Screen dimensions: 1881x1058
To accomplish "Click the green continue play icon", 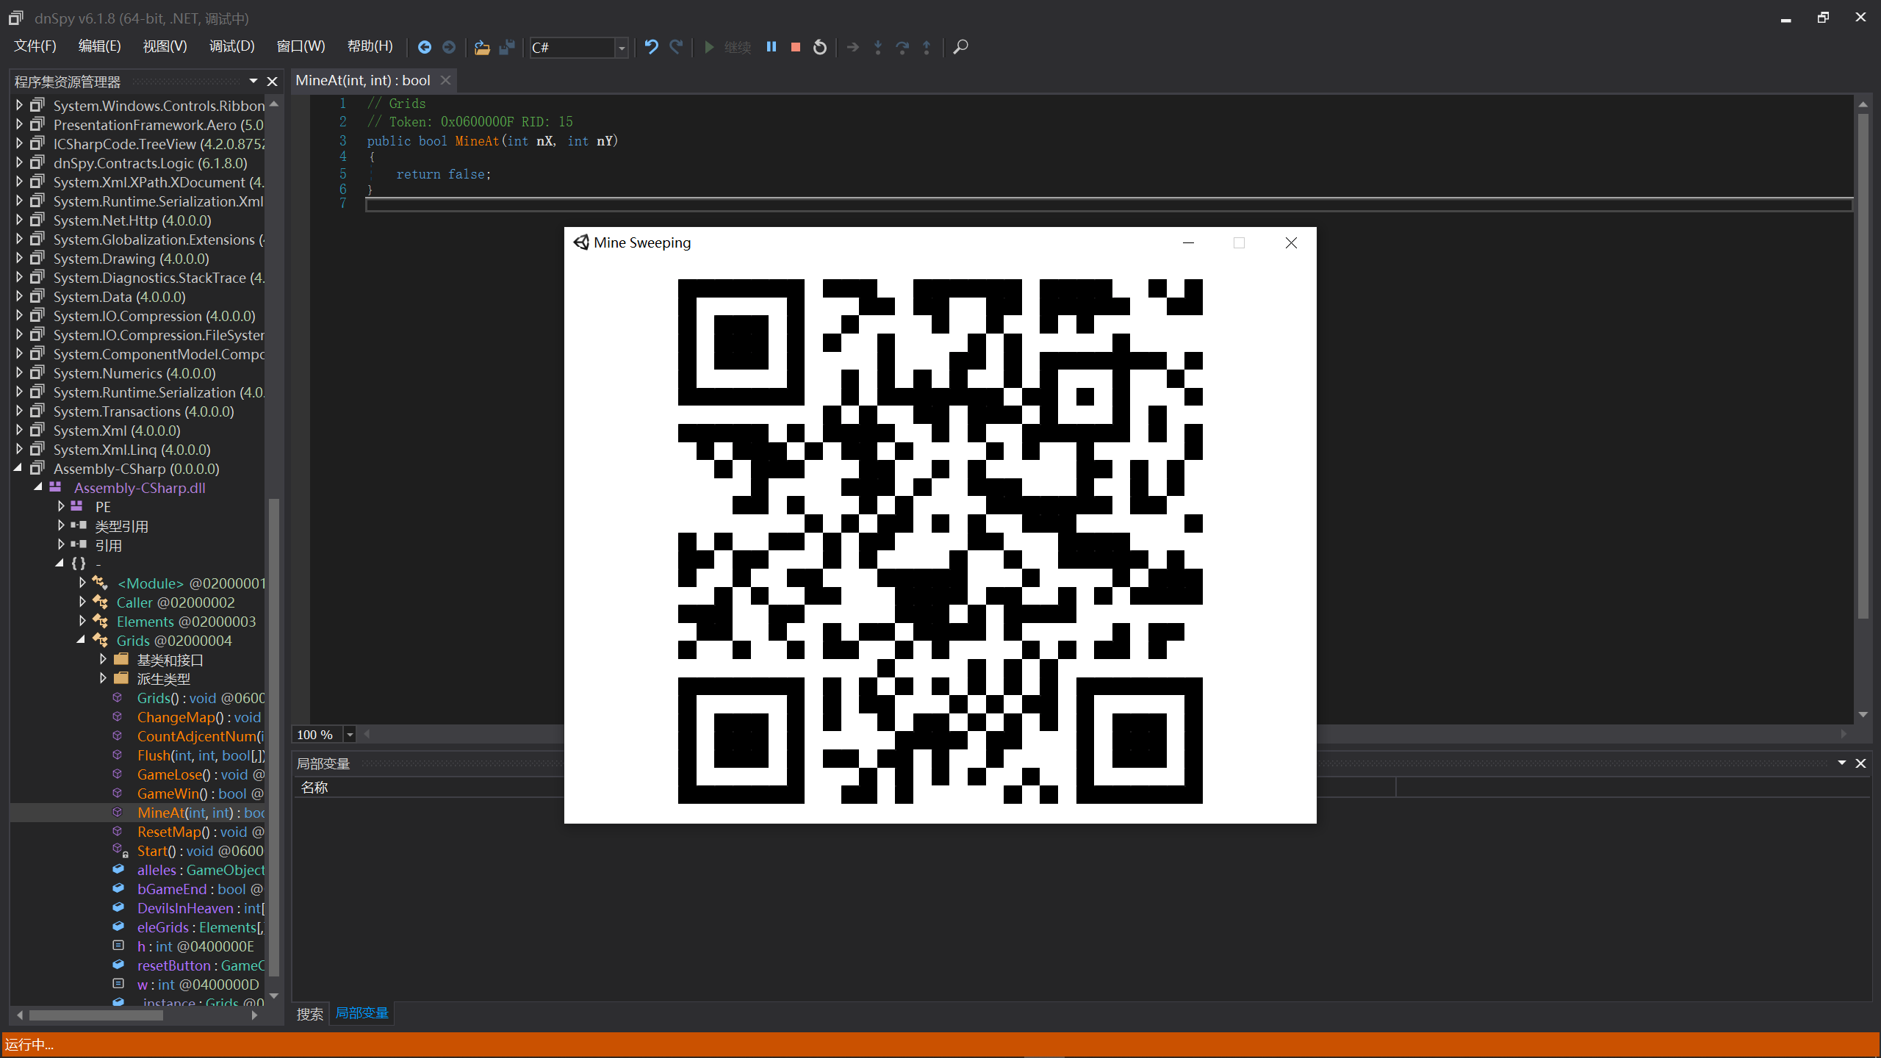I will (x=709, y=47).
